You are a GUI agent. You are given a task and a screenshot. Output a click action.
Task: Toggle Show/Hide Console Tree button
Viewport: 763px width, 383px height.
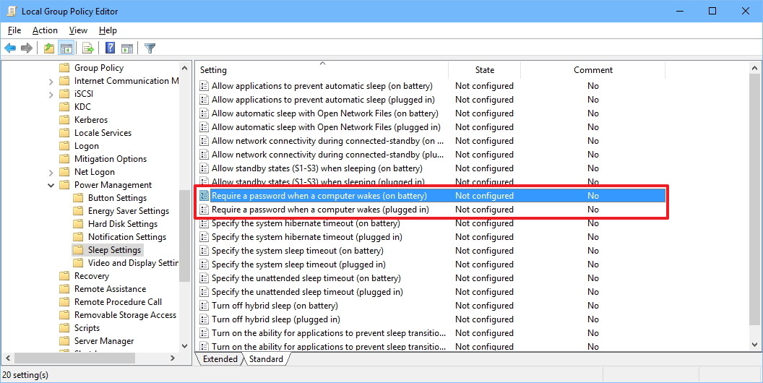click(66, 48)
